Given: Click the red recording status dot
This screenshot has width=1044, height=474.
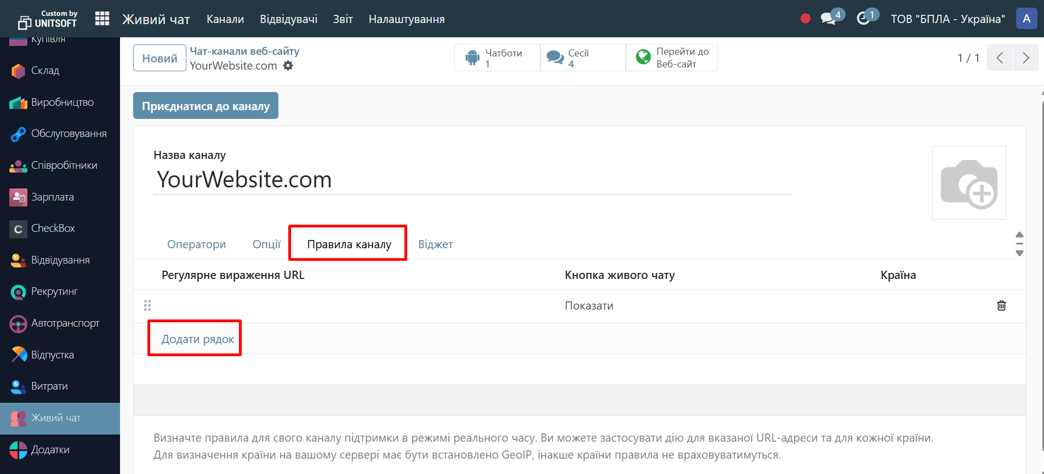Looking at the screenshot, I should click(805, 19).
